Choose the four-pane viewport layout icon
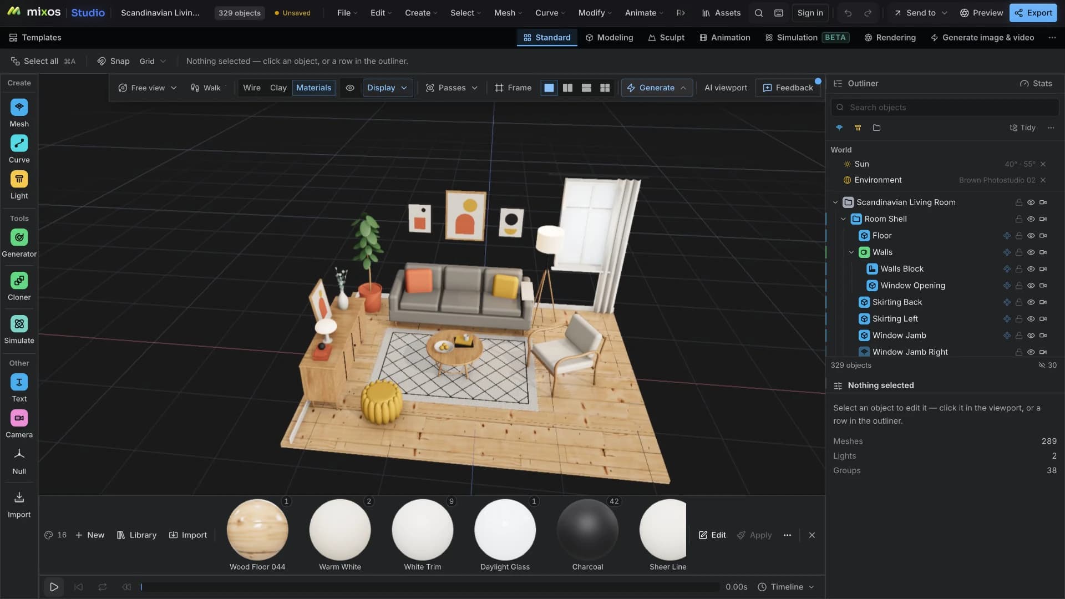 [x=605, y=88]
